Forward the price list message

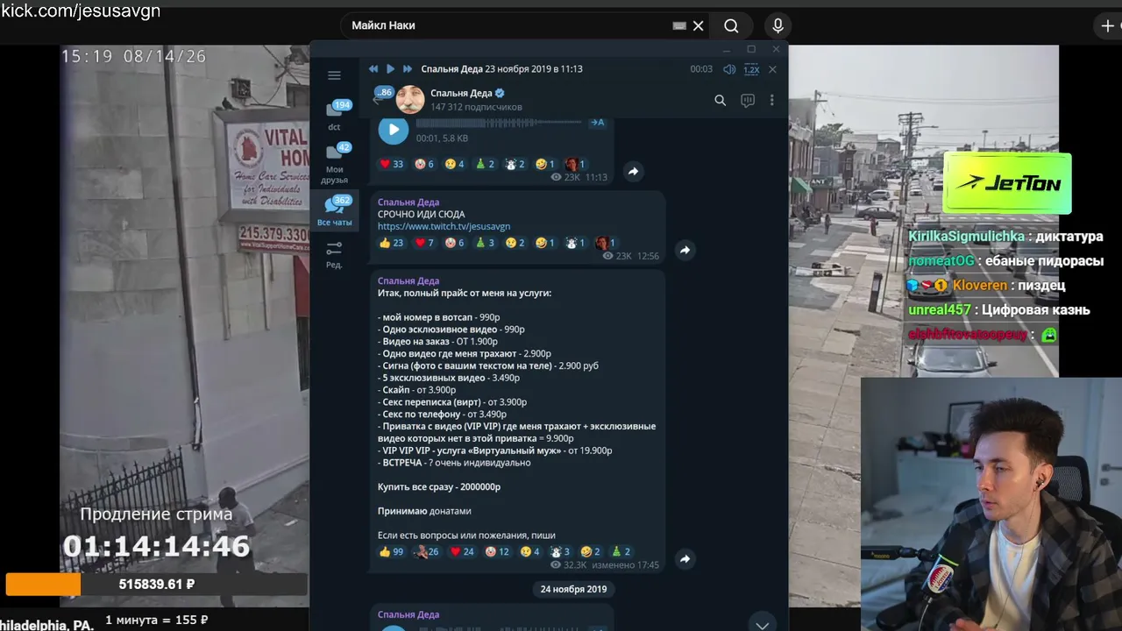click(x=685, y=558)
